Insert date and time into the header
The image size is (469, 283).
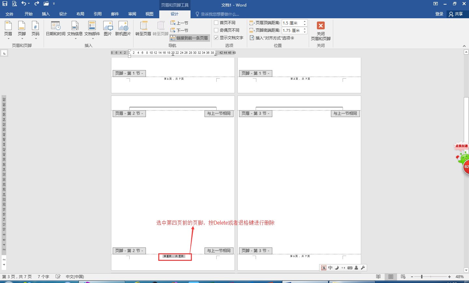(55, 29)
